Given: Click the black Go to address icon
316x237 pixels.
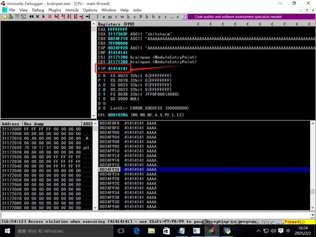Looking at the screenshot, I should coord(88,16).
